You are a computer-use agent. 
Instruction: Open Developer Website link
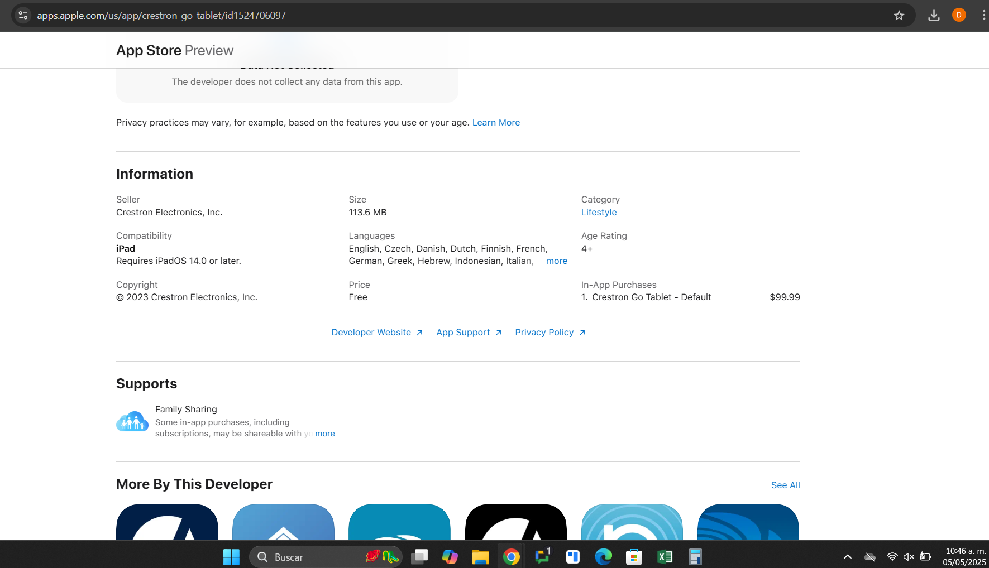coord(377,332)
